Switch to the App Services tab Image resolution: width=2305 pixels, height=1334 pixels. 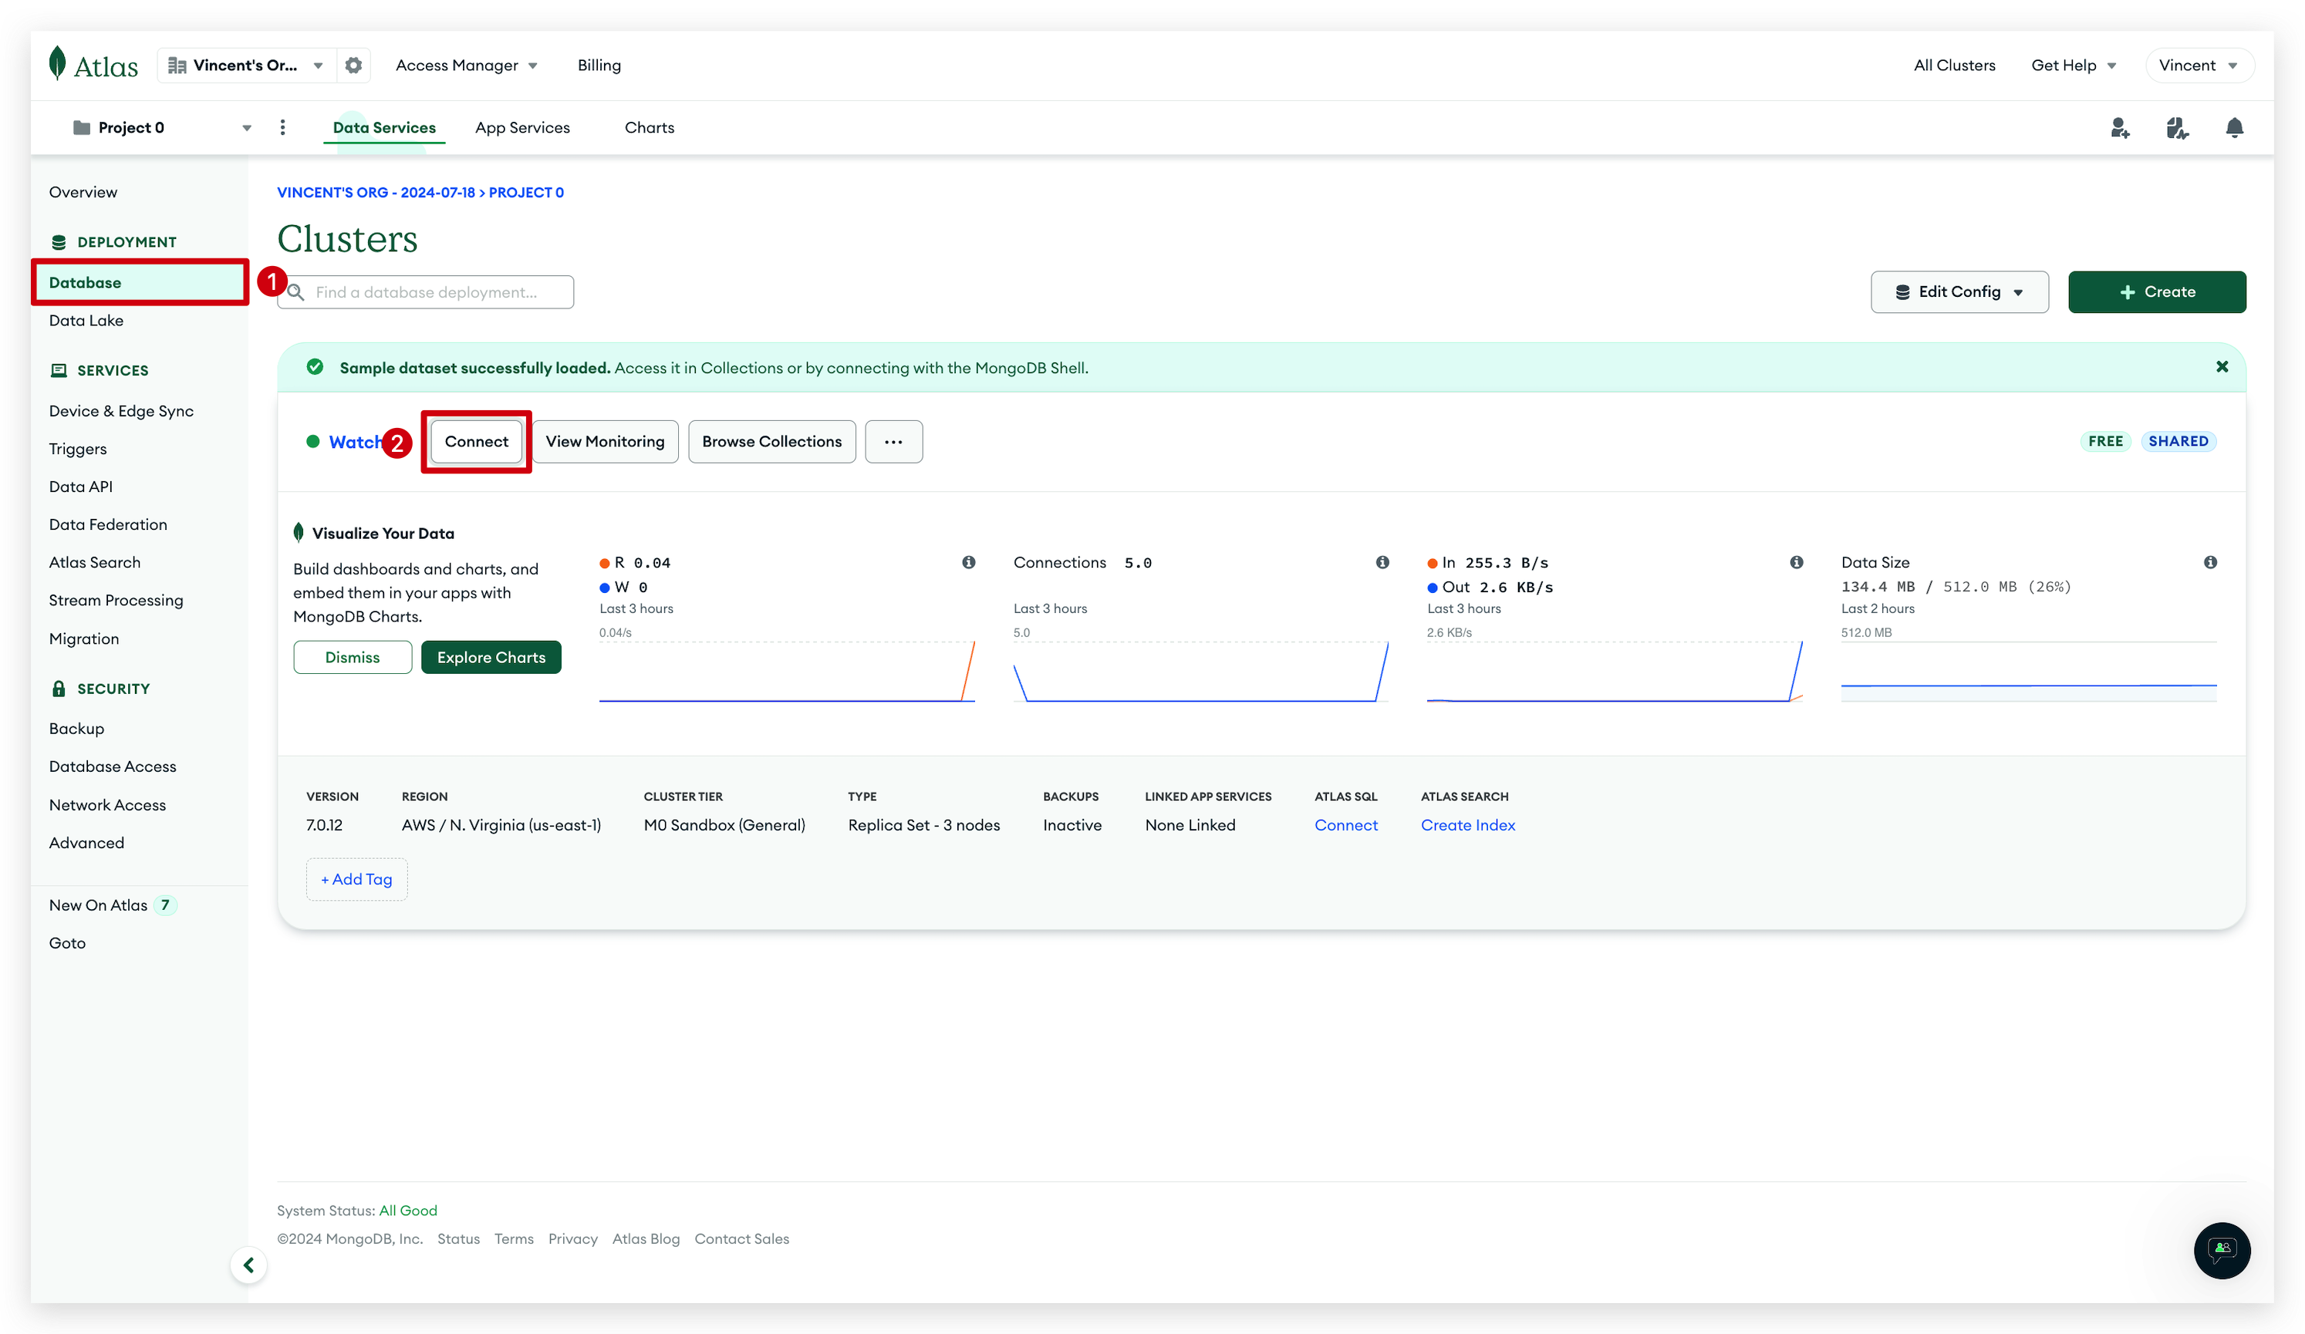click(x=521, y=127)
